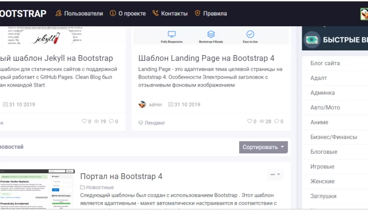Image resolution: width=368 pixels, height=210 pixels.
Task: Click views eye icon showing 28
Action: pos(261,121)
